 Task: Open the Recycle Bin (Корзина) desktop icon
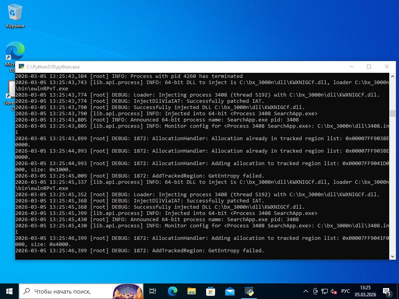click(15, 16)
